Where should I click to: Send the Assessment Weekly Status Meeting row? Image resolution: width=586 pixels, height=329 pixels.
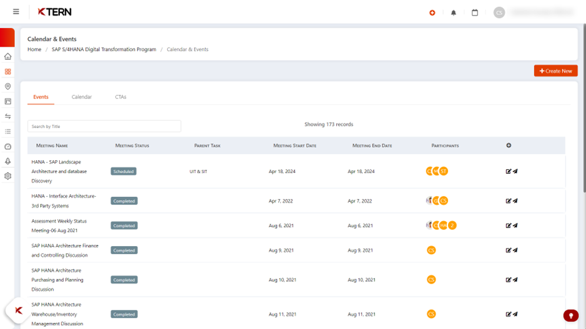(x=515, y=226)
